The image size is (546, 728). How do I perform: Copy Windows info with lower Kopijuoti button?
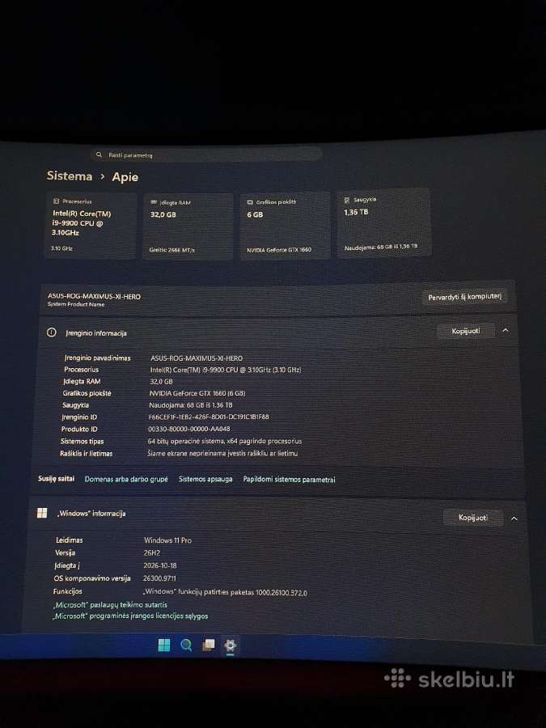473,518
